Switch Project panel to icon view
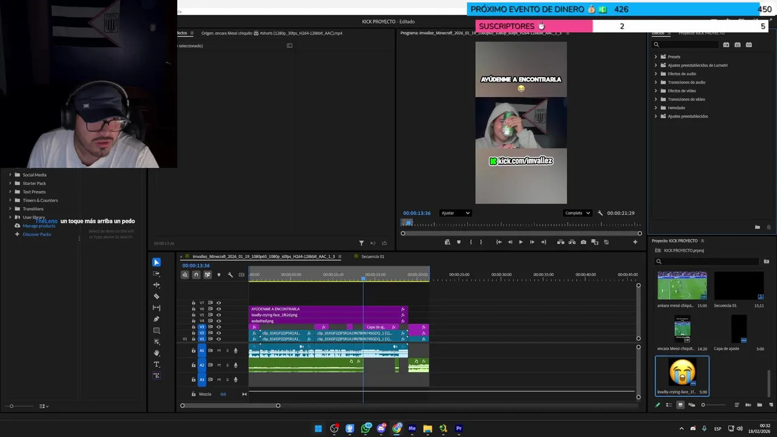The image size is (777, 437). pos(680,405)
